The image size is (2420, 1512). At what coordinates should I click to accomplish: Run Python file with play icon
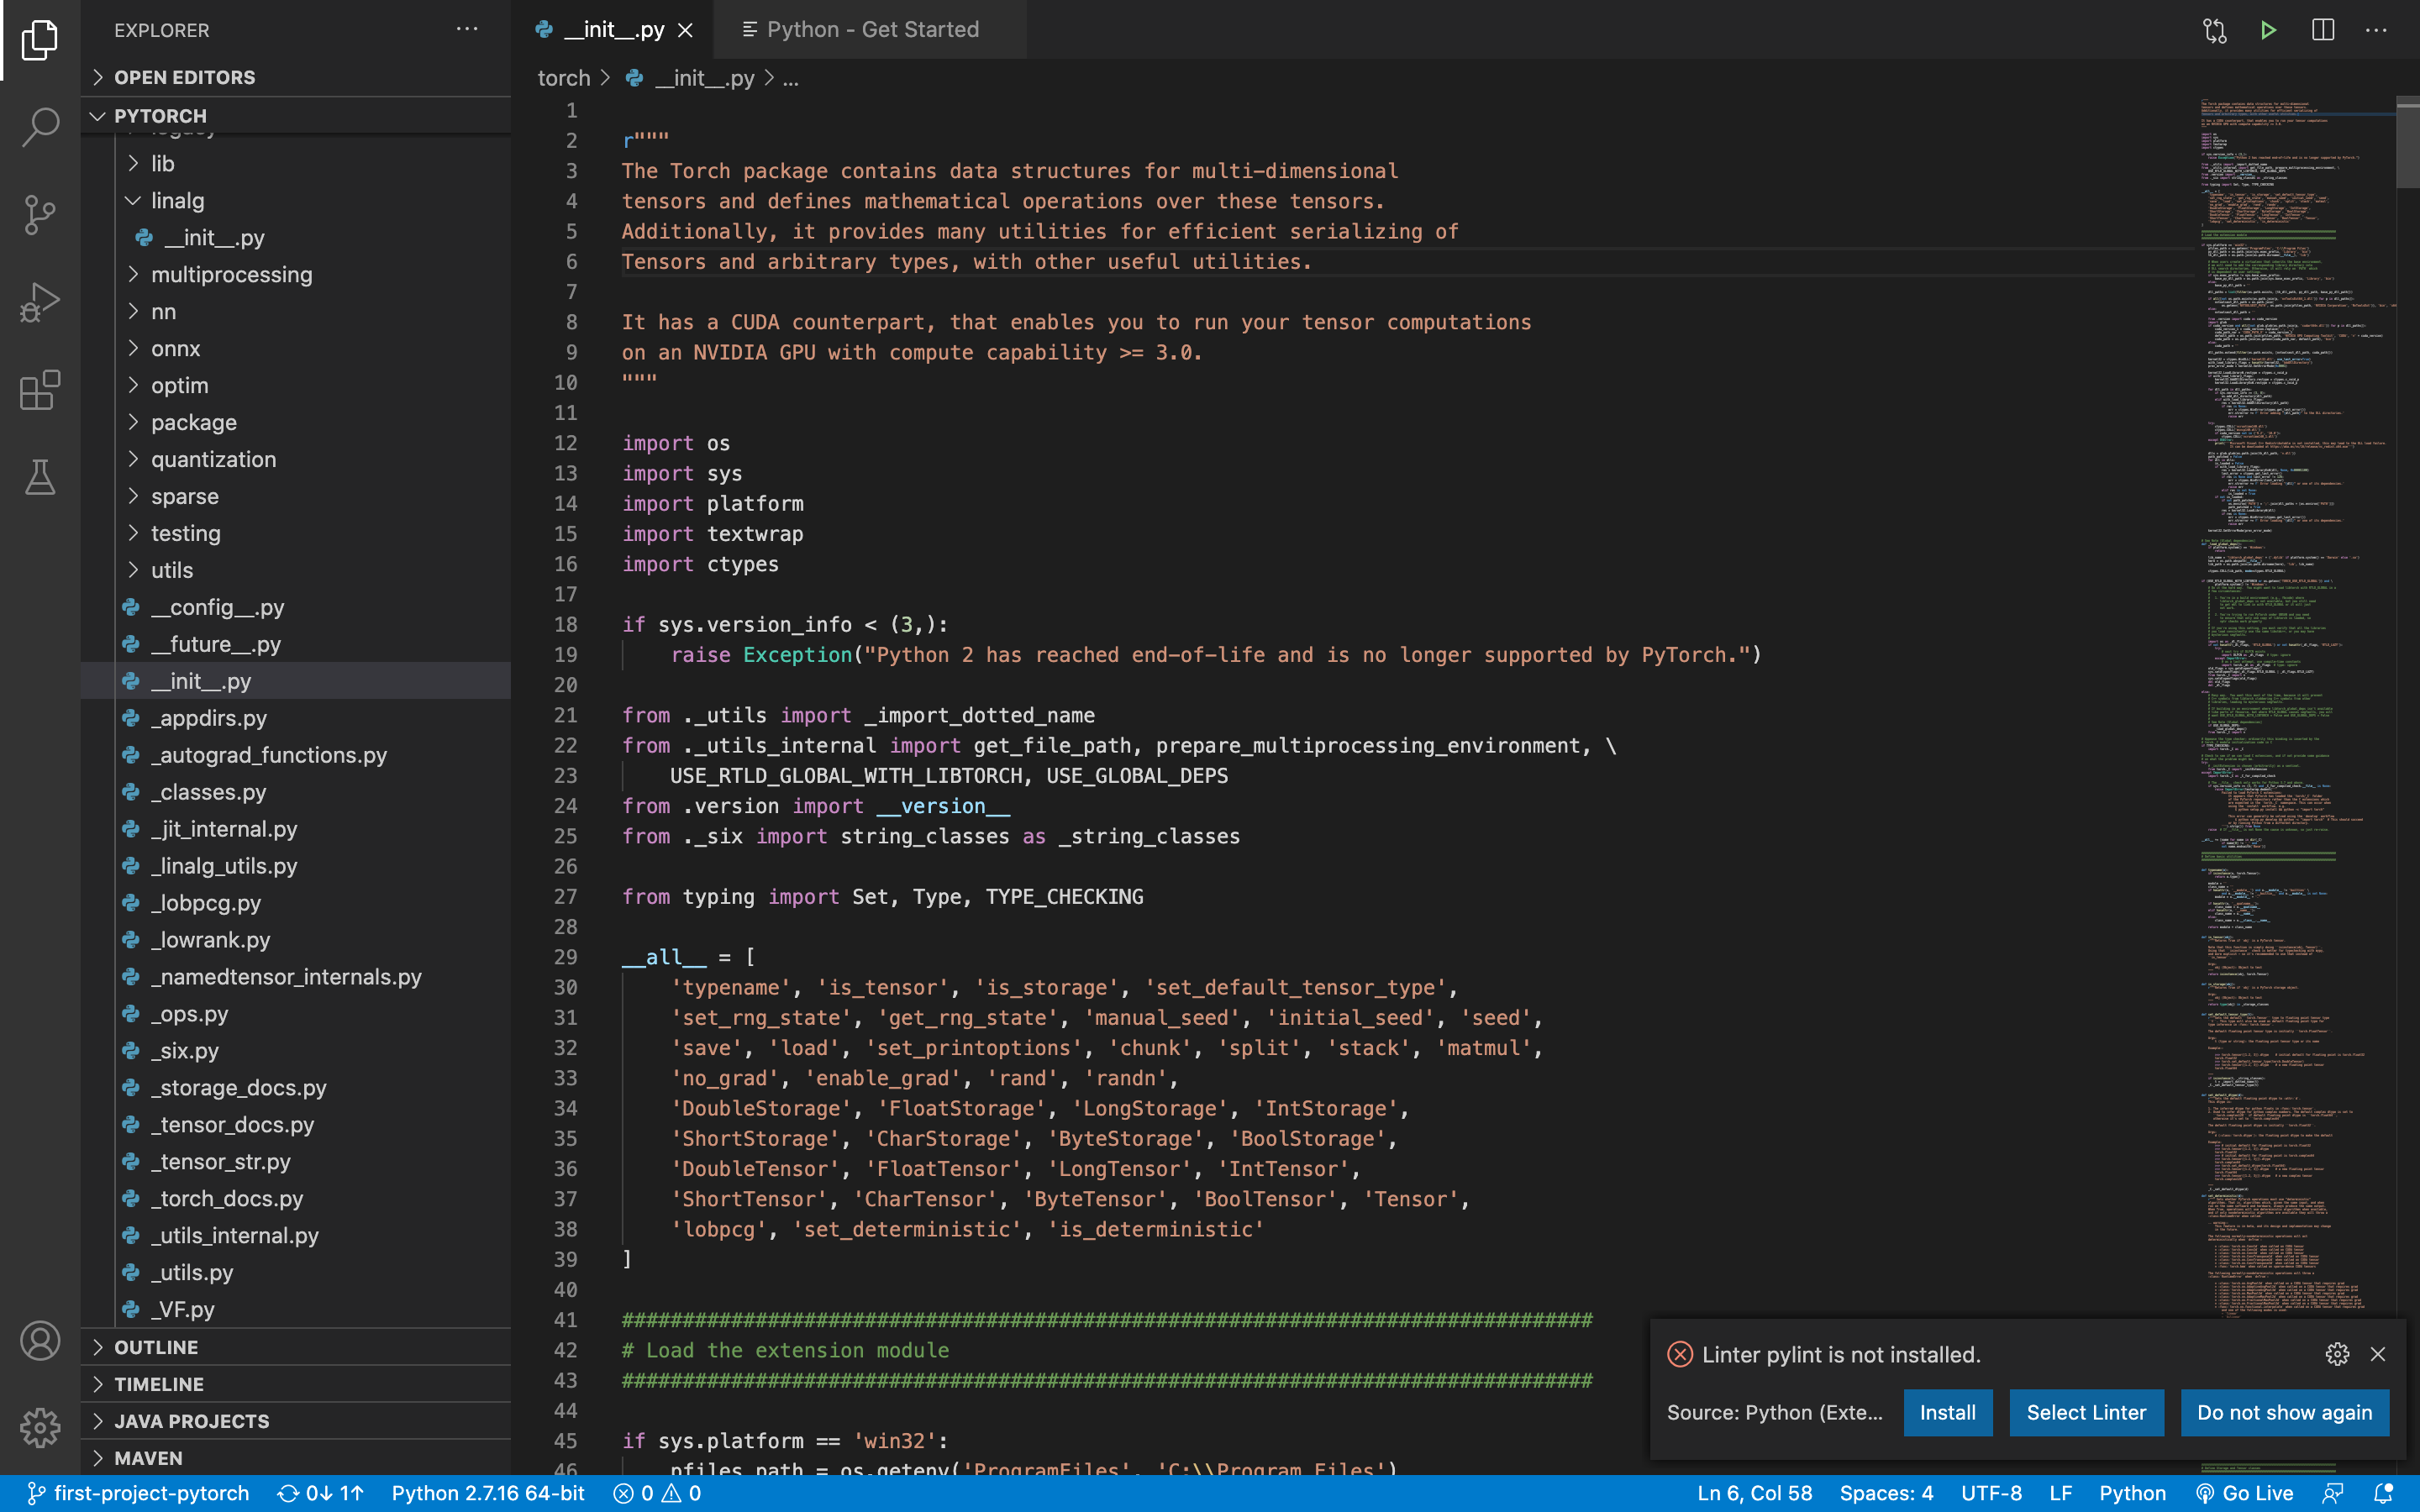[2268, 30]
